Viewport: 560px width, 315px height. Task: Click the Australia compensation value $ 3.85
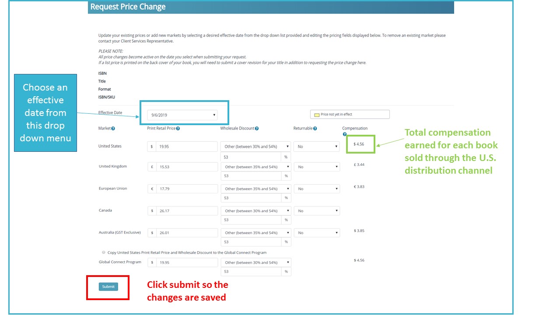click(x=359, y=231)
